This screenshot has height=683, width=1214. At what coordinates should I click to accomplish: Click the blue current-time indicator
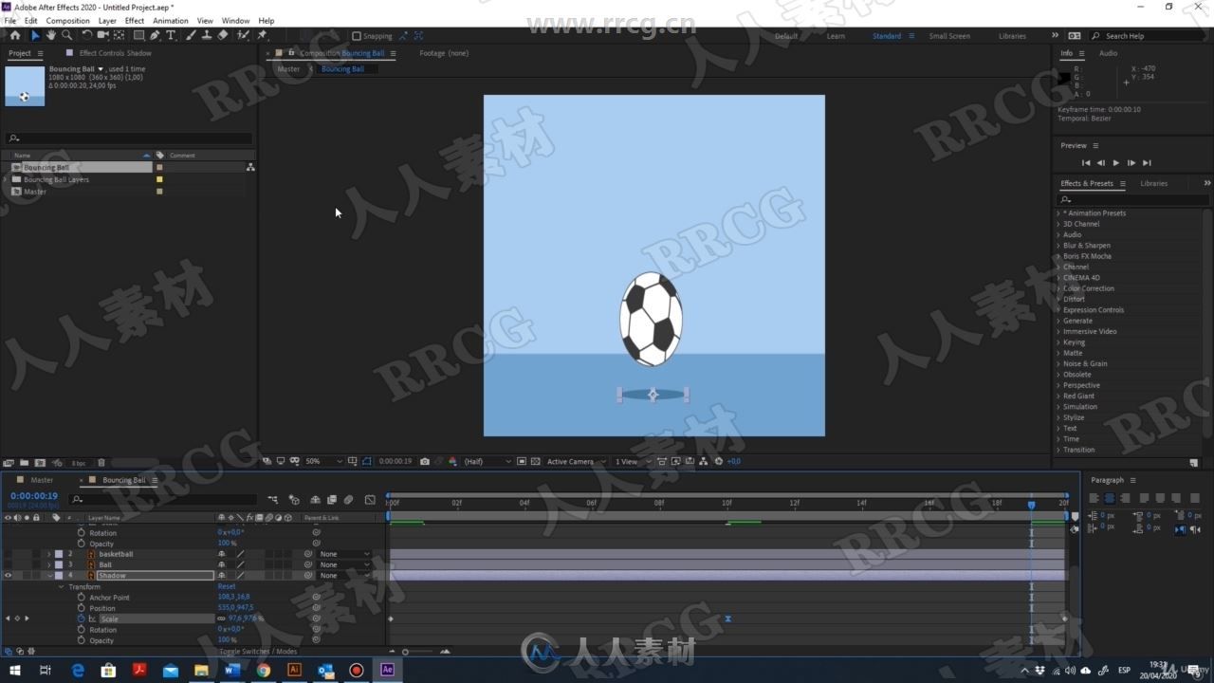[x=1032, y=505]
